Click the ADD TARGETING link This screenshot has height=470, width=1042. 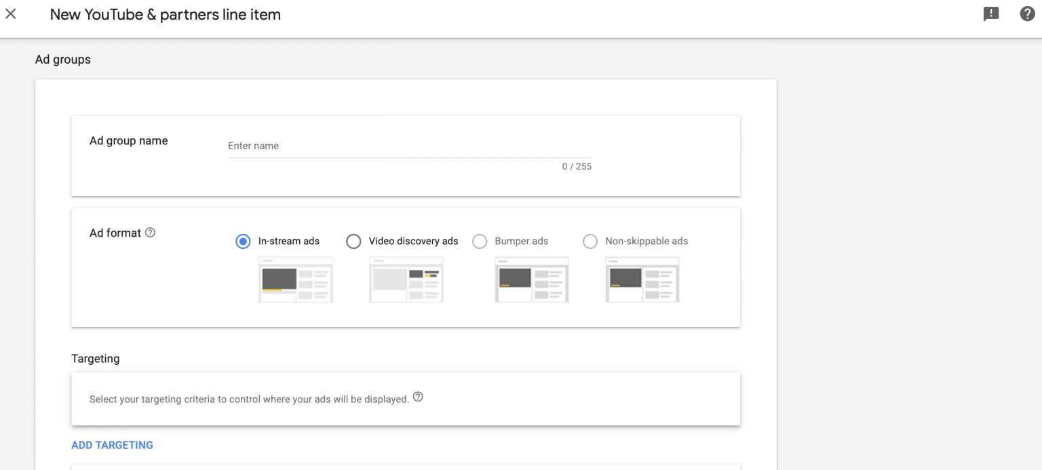(x=112, y=445)
